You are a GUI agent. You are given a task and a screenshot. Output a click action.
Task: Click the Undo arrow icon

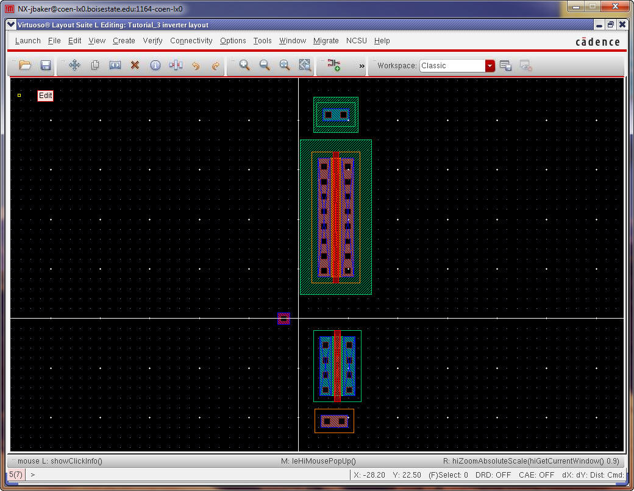coord(196,65)
